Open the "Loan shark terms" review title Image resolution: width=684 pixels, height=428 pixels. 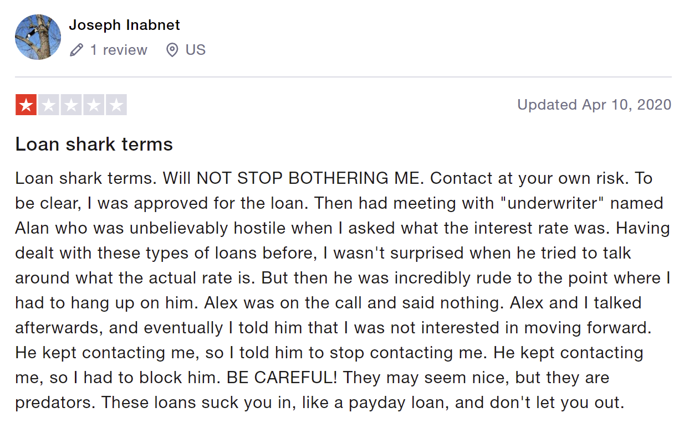pos(94,144)
